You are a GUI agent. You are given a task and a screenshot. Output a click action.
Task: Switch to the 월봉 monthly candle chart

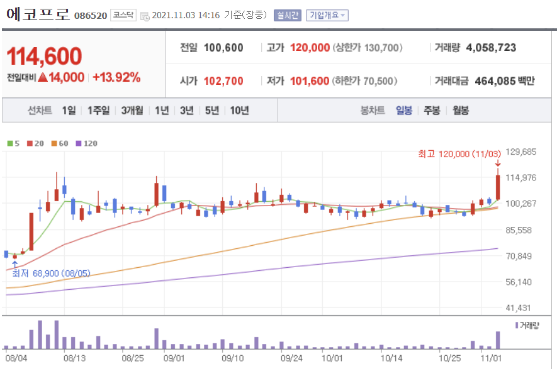pyautogui.click(x=461, y=111)
